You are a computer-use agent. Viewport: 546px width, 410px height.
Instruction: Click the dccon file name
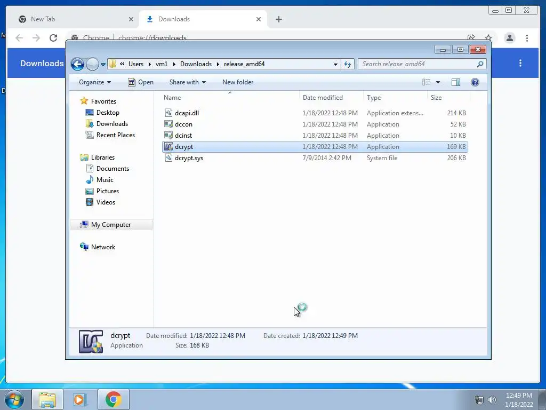183,124
